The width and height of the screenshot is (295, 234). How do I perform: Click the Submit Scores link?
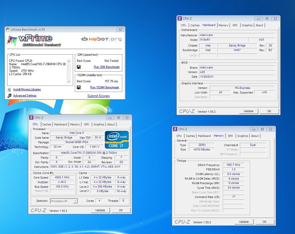pyautogui.click(x=98, y=96)
